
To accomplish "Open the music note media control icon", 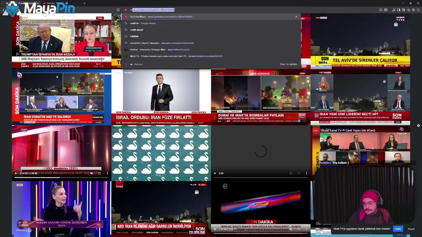I will tap(394, 10).
